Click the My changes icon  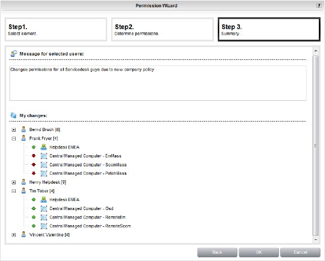[x=13, y=115]
